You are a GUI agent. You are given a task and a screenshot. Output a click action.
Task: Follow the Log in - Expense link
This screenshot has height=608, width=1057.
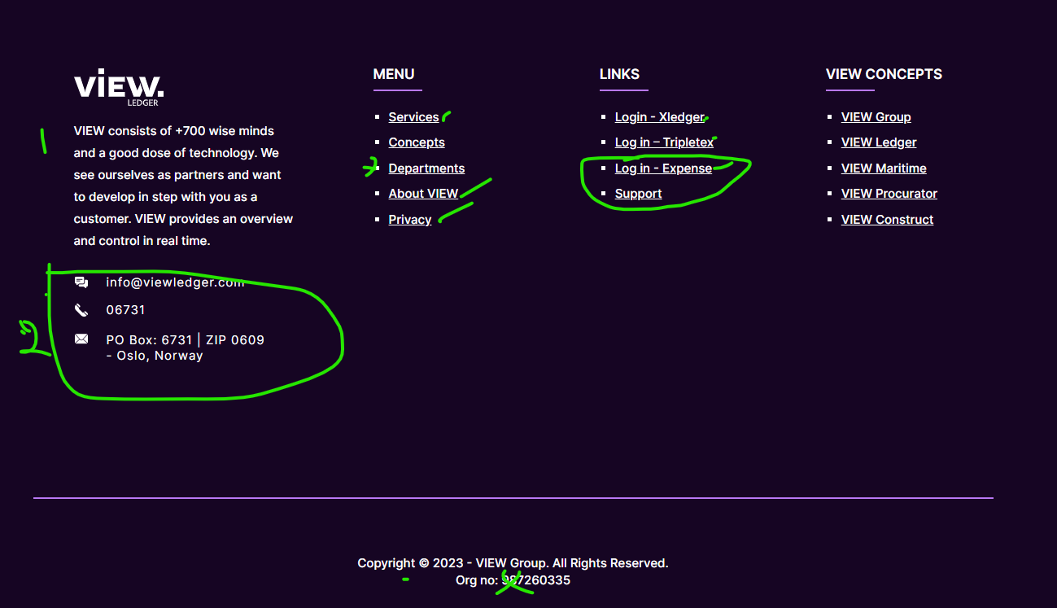point(663,168)
